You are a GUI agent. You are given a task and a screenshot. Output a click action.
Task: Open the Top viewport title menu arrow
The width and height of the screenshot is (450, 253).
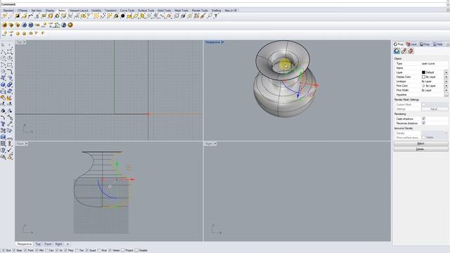pyautogui.click(x=25, y=42)
